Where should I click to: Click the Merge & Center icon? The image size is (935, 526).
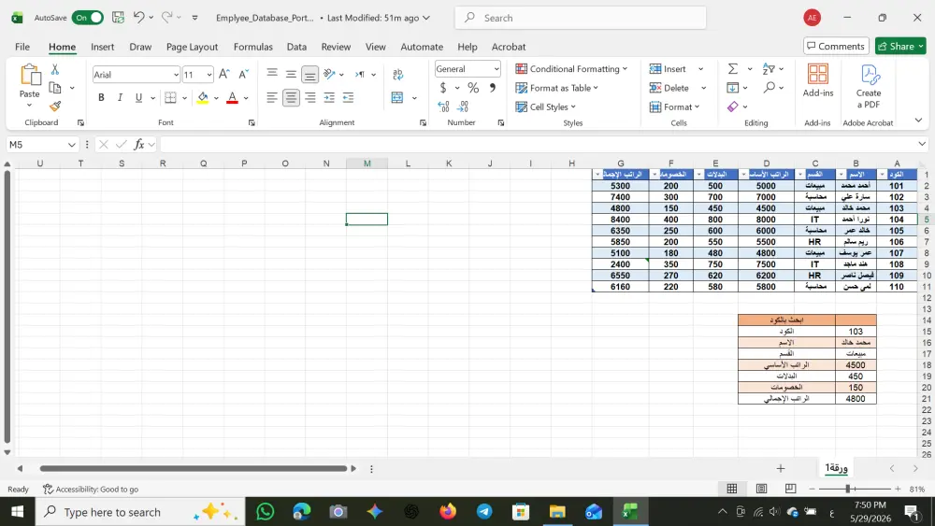397,98
